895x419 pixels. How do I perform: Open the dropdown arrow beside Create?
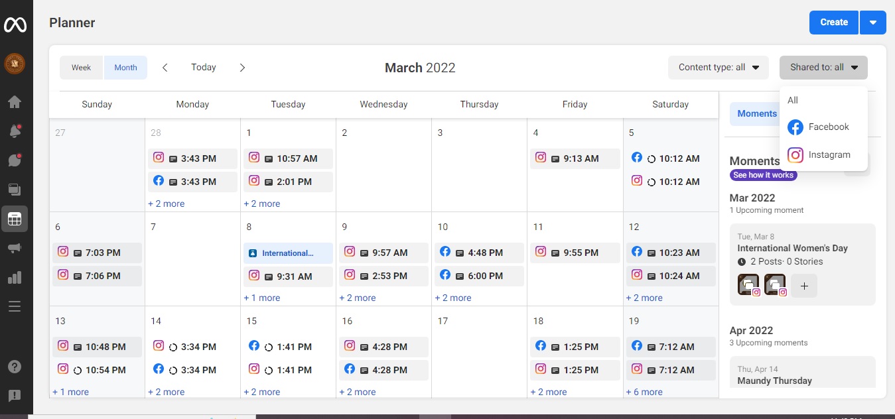pyautogui.click(x=873, y=23)
